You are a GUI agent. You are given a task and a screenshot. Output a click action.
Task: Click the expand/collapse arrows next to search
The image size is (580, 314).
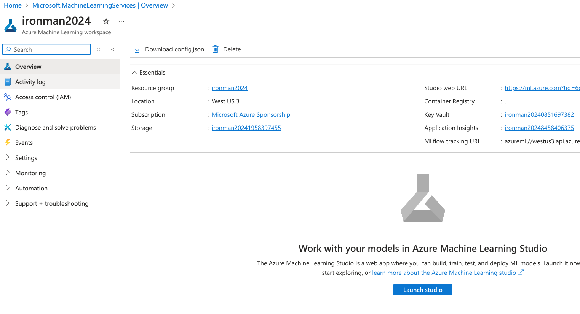click(x=99, y=49)
